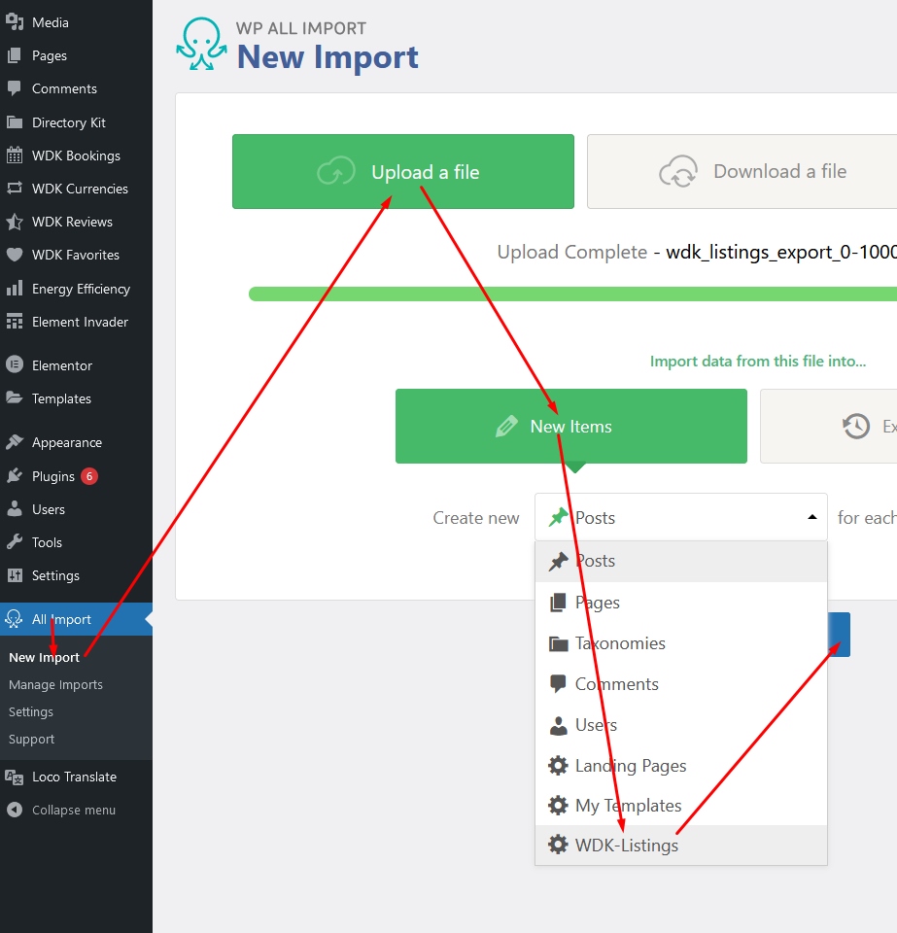The height and width of the screenshot is (933, 897).
Task: Open the Loco Translate menu item
Action: [x=76, y=777]
